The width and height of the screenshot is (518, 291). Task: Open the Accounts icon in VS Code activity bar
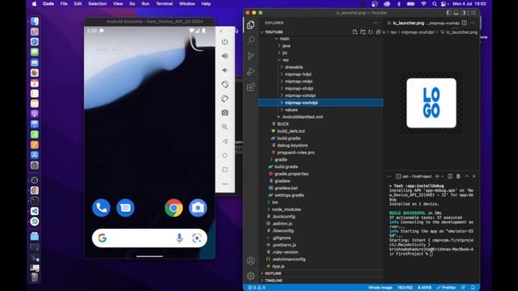pos(251,260)
